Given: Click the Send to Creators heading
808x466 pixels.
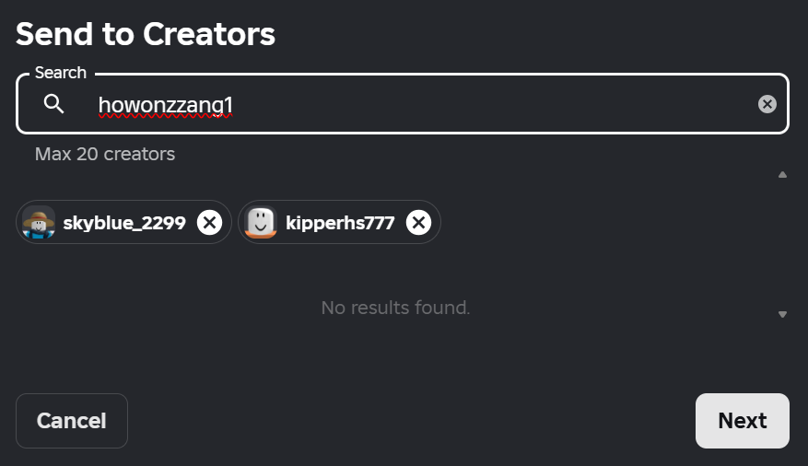Looking at the screenshot, I should pyautogui.click(x=146, y=34).
